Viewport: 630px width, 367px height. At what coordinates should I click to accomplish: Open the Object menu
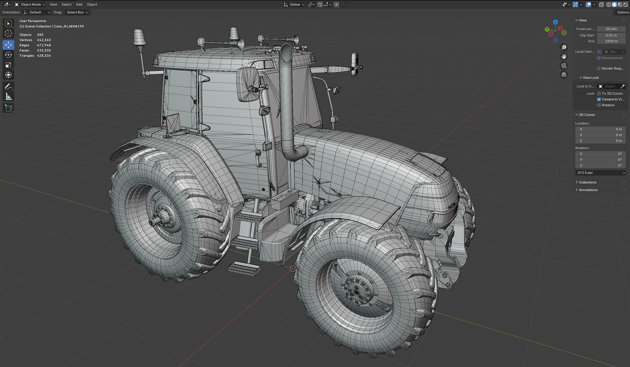[92, 5]
